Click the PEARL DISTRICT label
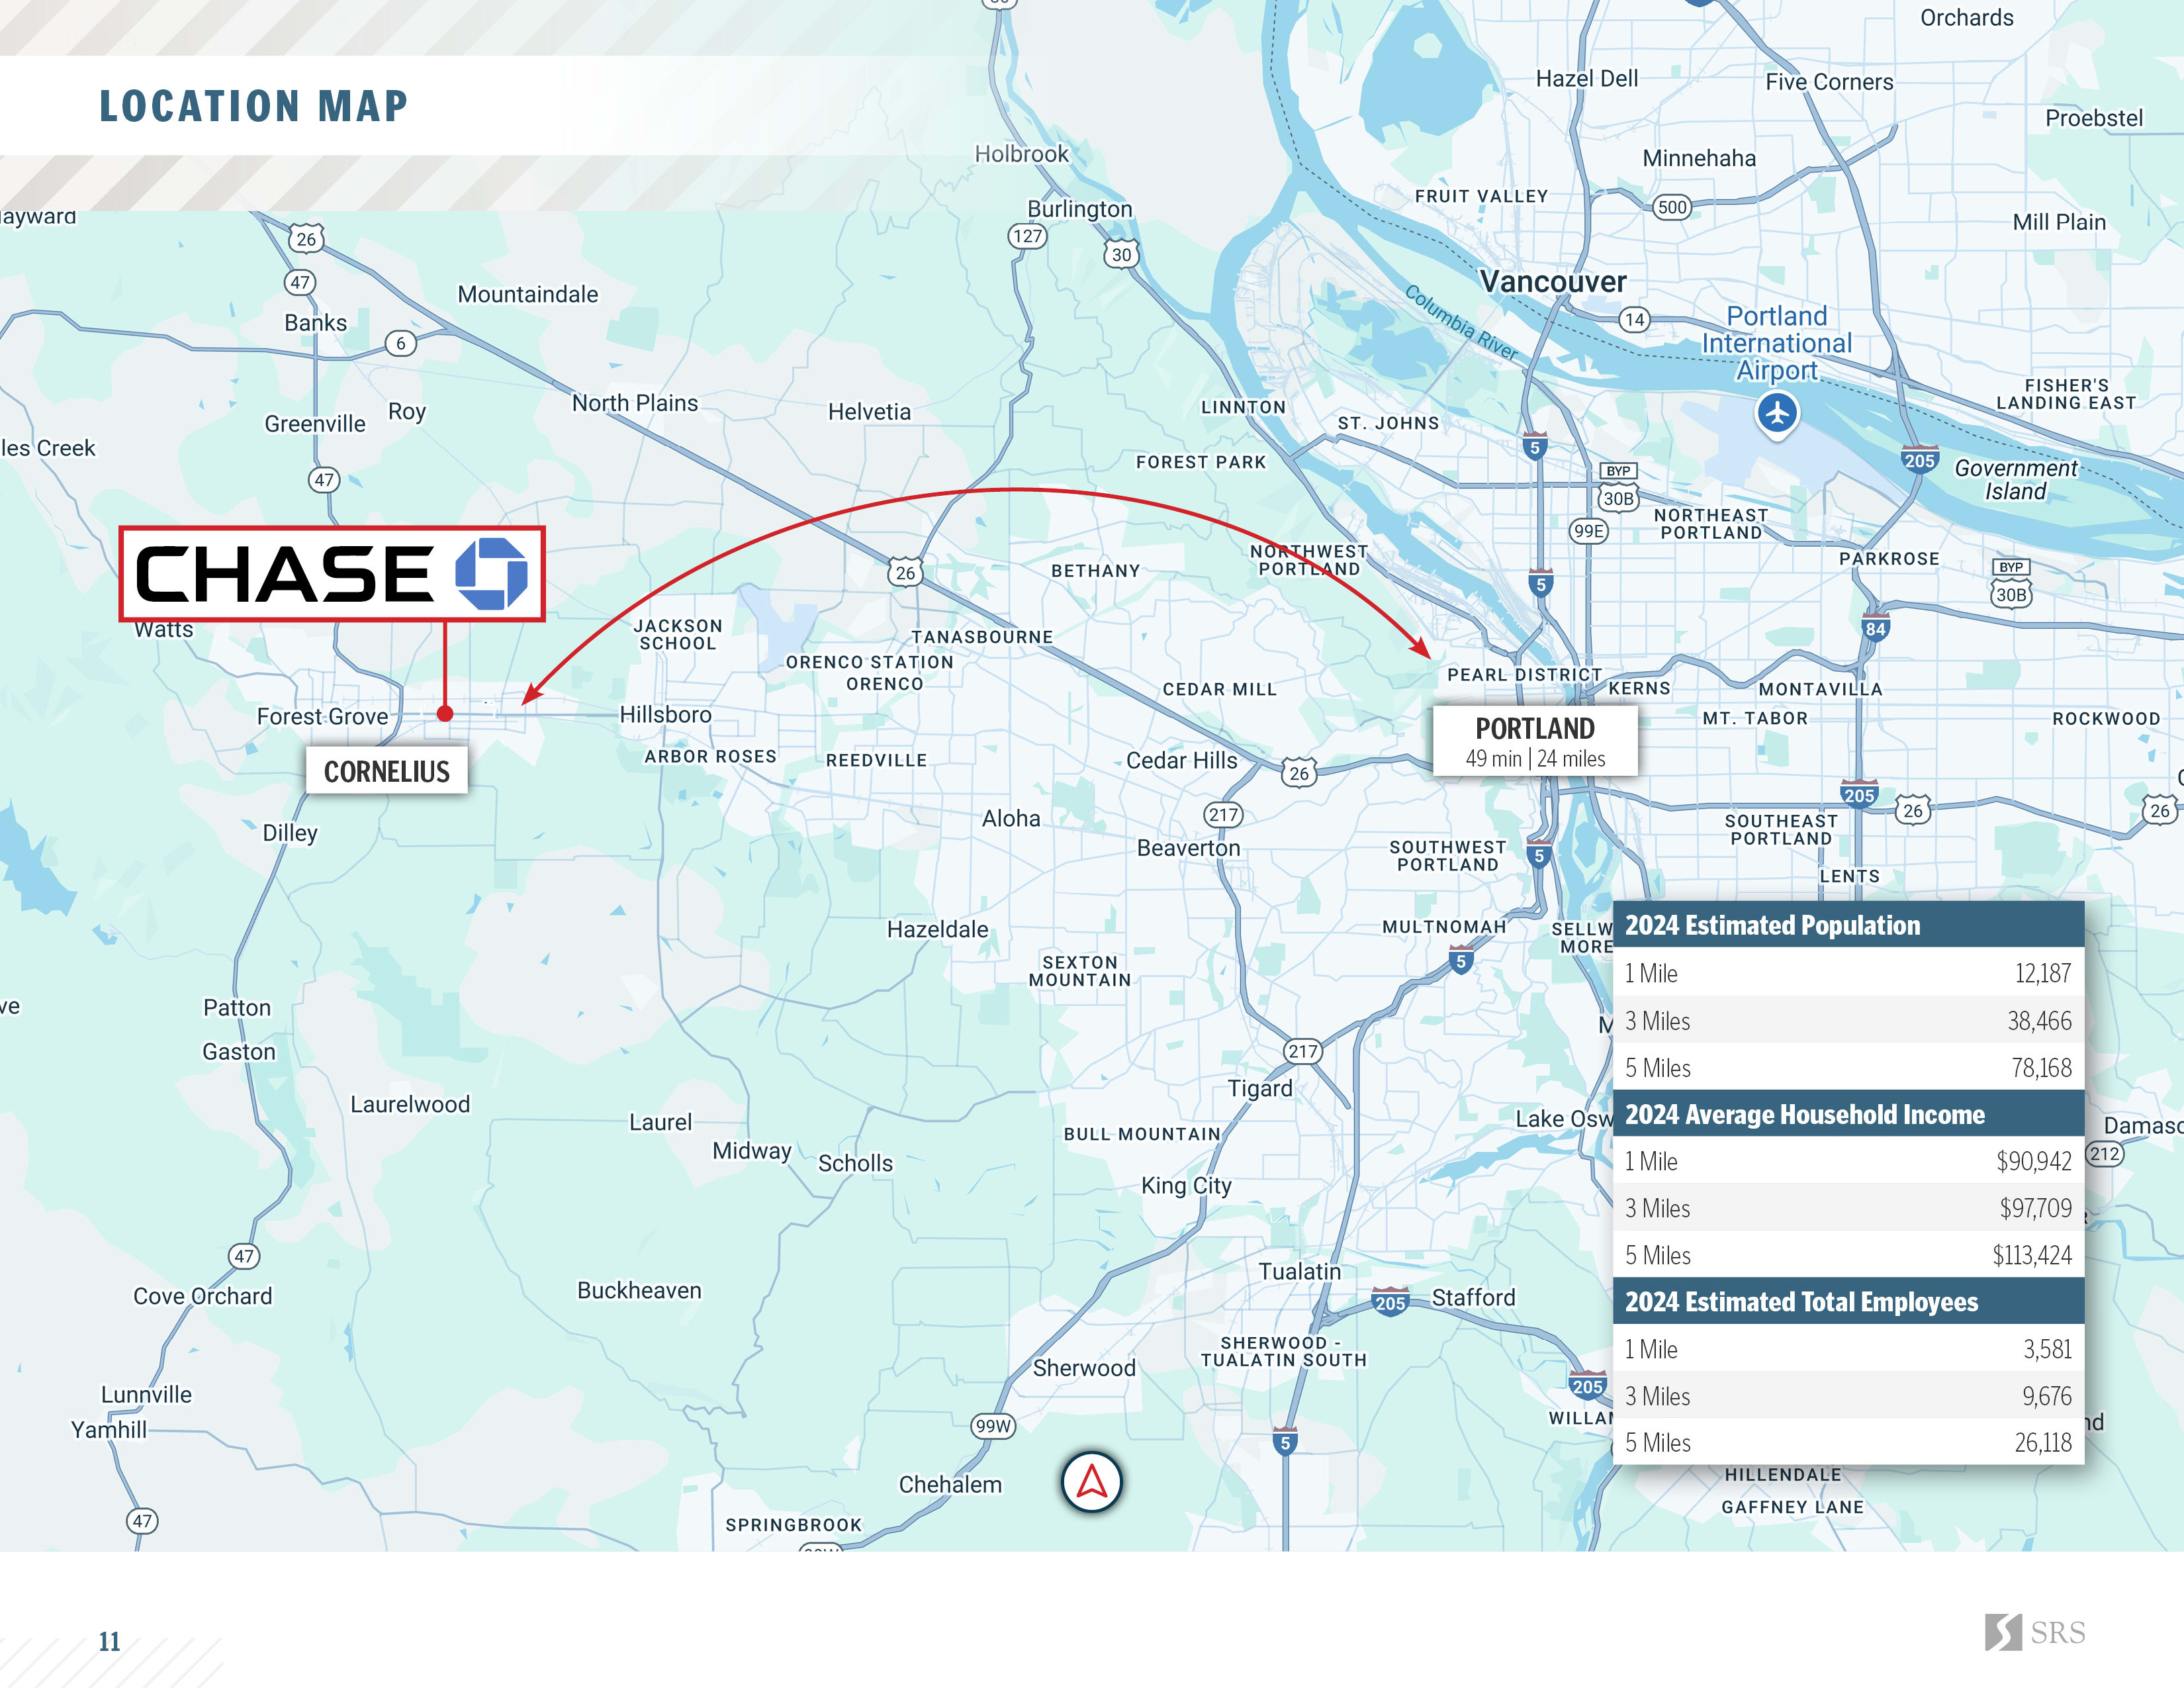Image resolution: width=2184 pixels, height=1688 pixels. tap(1524, 675)
